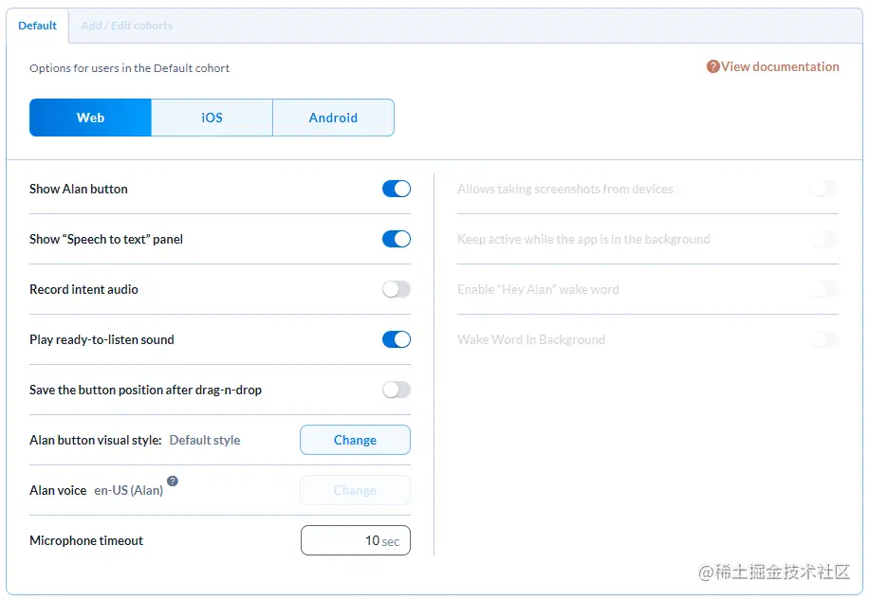The width and height of the screenshot is (869, 600).
Task: Click the Change button for Alan voice
Action: click(x=355, y=490)
